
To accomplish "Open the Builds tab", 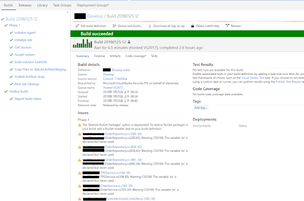I will [9, 5].
